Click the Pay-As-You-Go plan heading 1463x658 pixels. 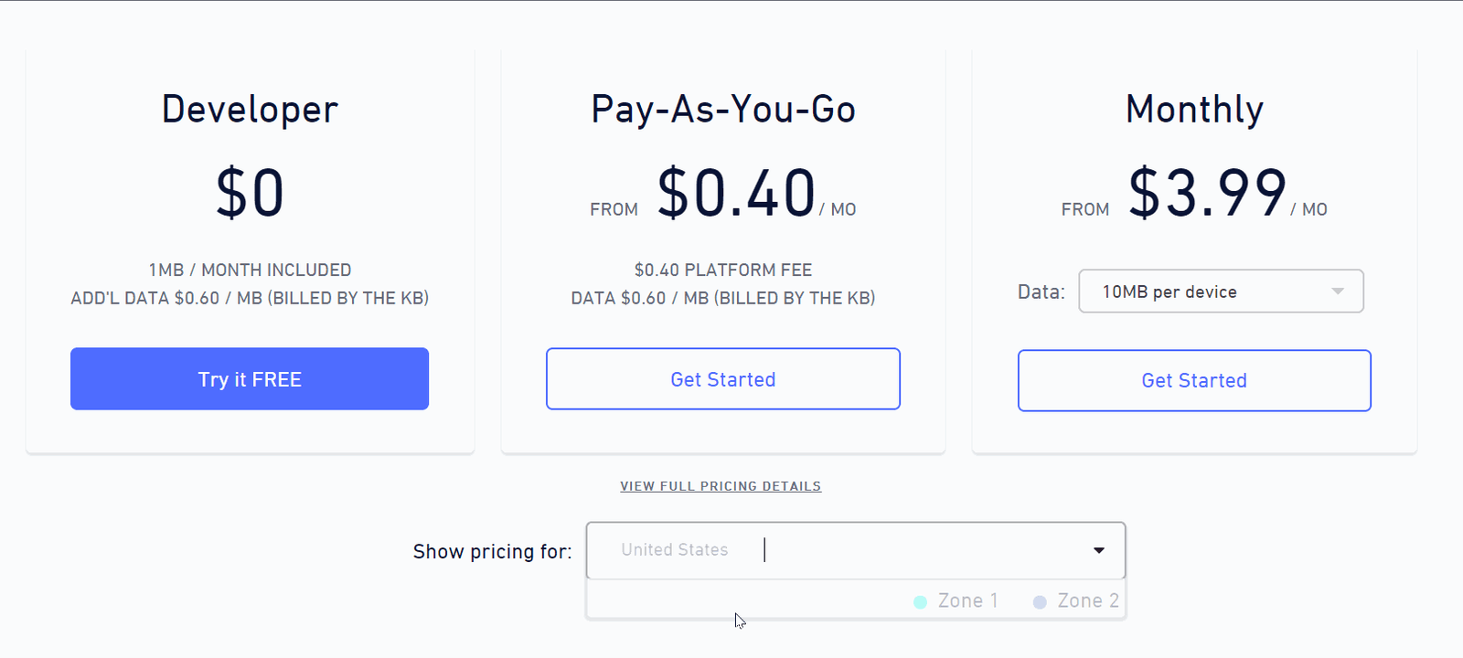coord(722,110)
